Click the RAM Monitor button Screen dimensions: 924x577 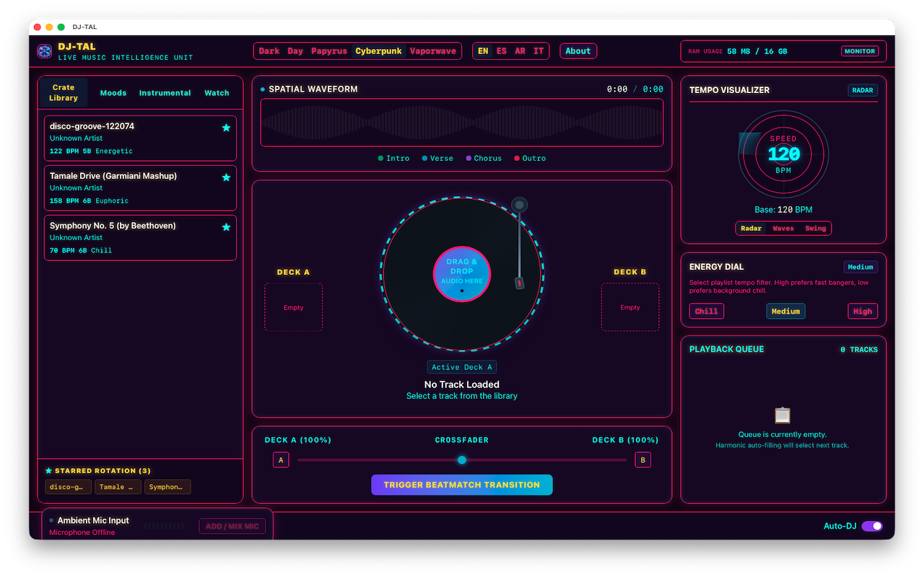click(860, 51)
